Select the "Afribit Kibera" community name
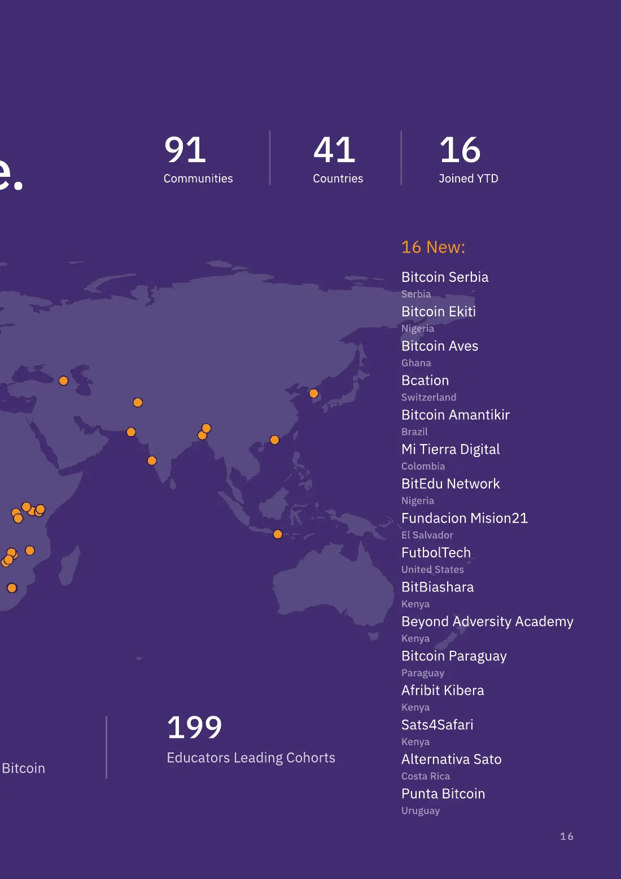621x879 pixels. click(443, 690)
